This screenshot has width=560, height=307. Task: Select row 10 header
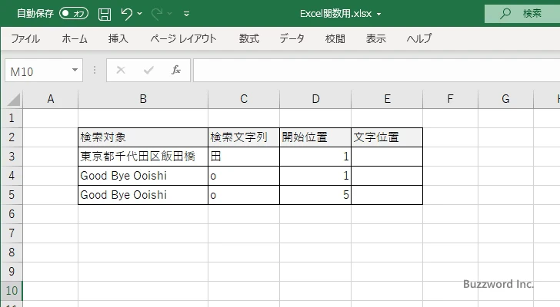12,291
